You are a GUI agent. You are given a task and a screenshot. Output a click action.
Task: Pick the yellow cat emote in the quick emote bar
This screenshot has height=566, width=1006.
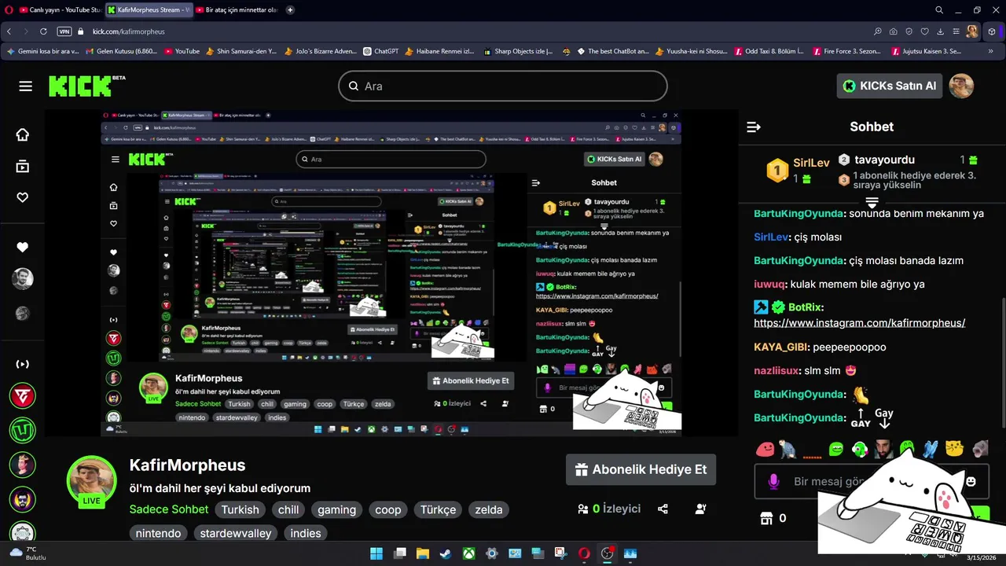click(x=955, y=449)
